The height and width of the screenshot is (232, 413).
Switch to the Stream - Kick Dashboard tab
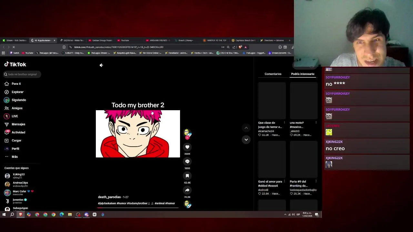[15, 40]
